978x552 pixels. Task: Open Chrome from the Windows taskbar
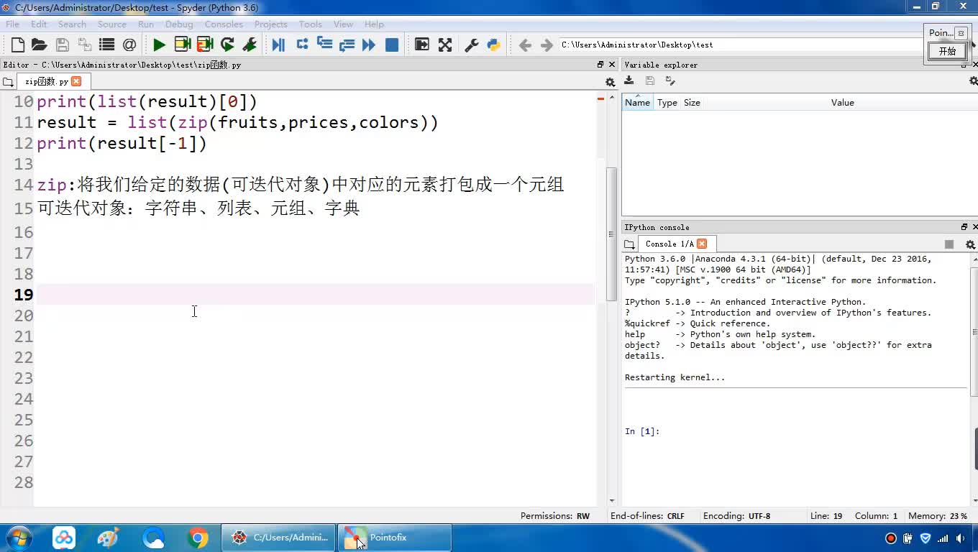point(198,538)
